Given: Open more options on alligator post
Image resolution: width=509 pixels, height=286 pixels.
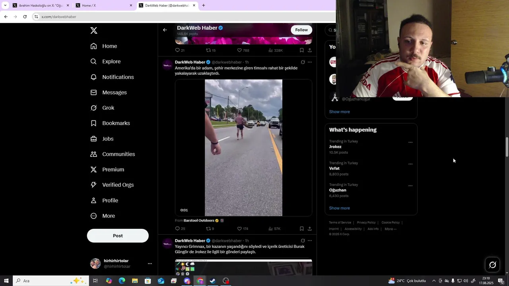Looking at the screenshot, I should coord(310,62).
